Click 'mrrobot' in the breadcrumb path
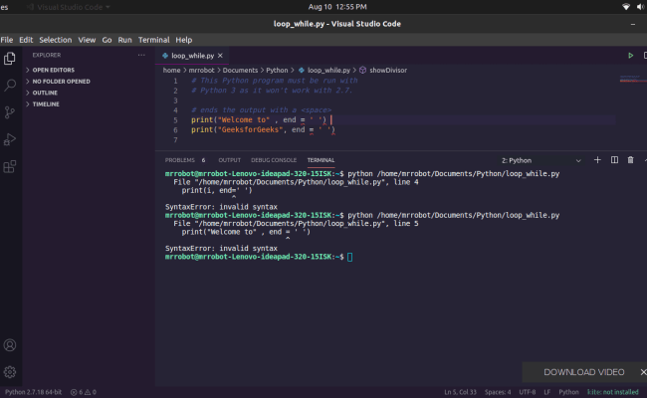 pyautogui.click(x=201, y=70)
